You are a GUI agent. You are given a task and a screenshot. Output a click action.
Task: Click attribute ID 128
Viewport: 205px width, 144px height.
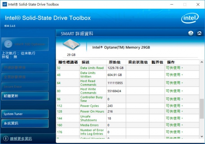point(60,111)
